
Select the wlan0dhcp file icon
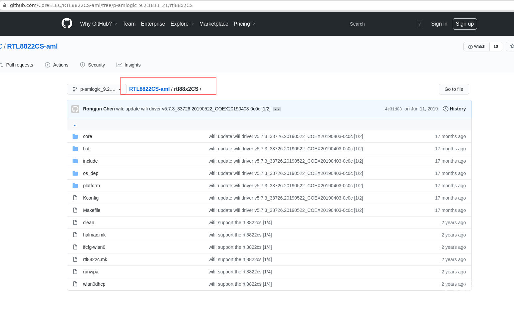pyautogui.click(x=75, y=284)
